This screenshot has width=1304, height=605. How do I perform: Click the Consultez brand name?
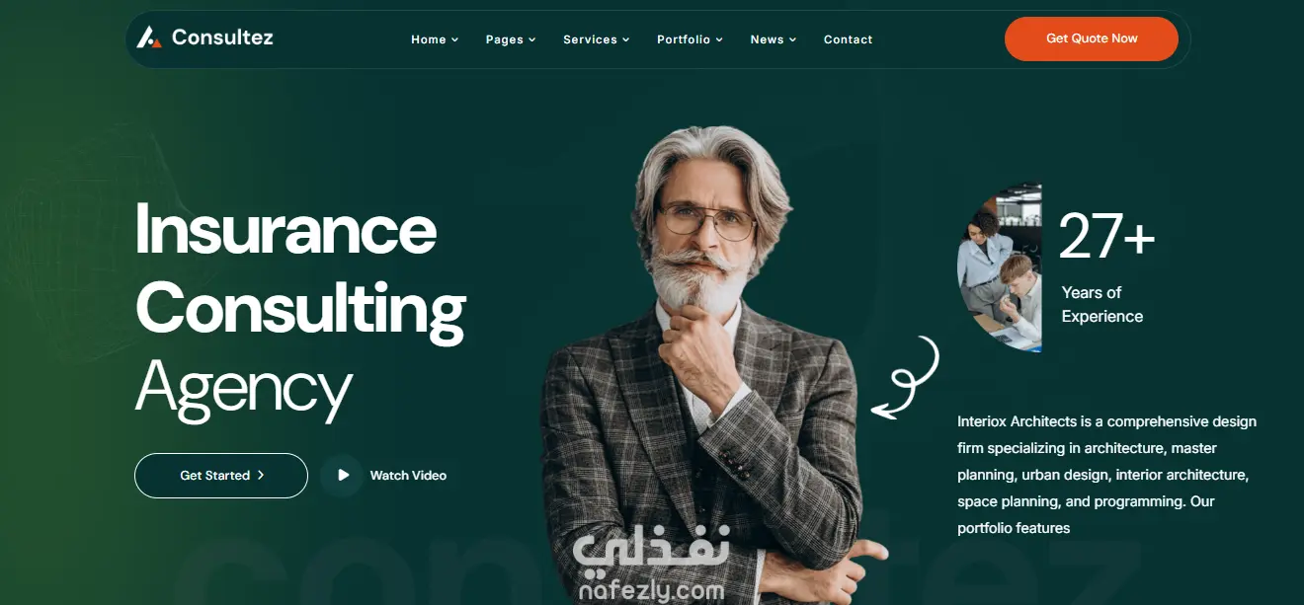[222, 38]
